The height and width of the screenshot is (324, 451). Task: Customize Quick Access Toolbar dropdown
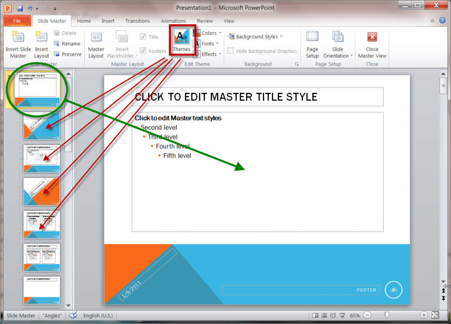(x=55, y=9)
